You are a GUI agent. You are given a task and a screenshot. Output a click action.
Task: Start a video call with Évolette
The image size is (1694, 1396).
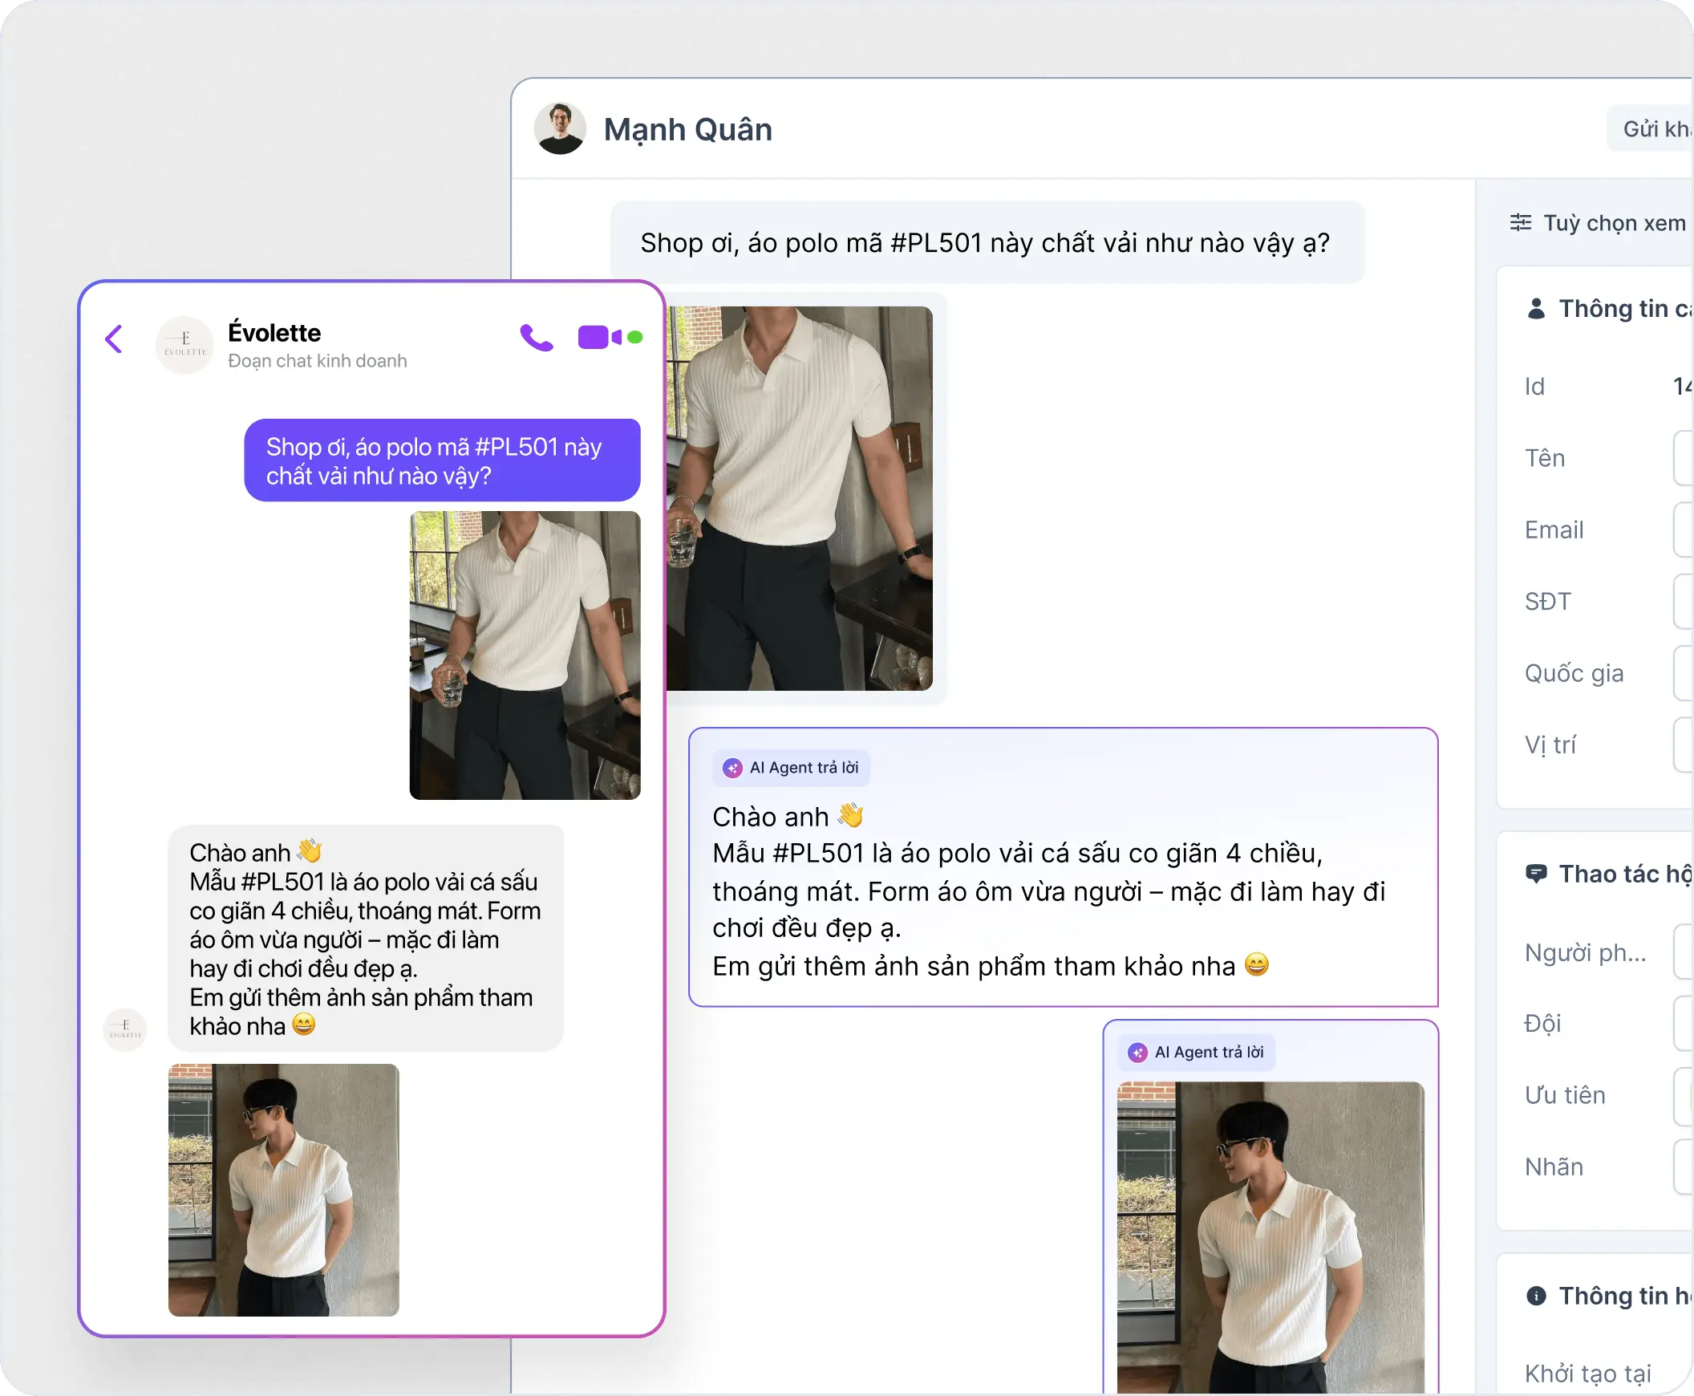tap(600, 337)
